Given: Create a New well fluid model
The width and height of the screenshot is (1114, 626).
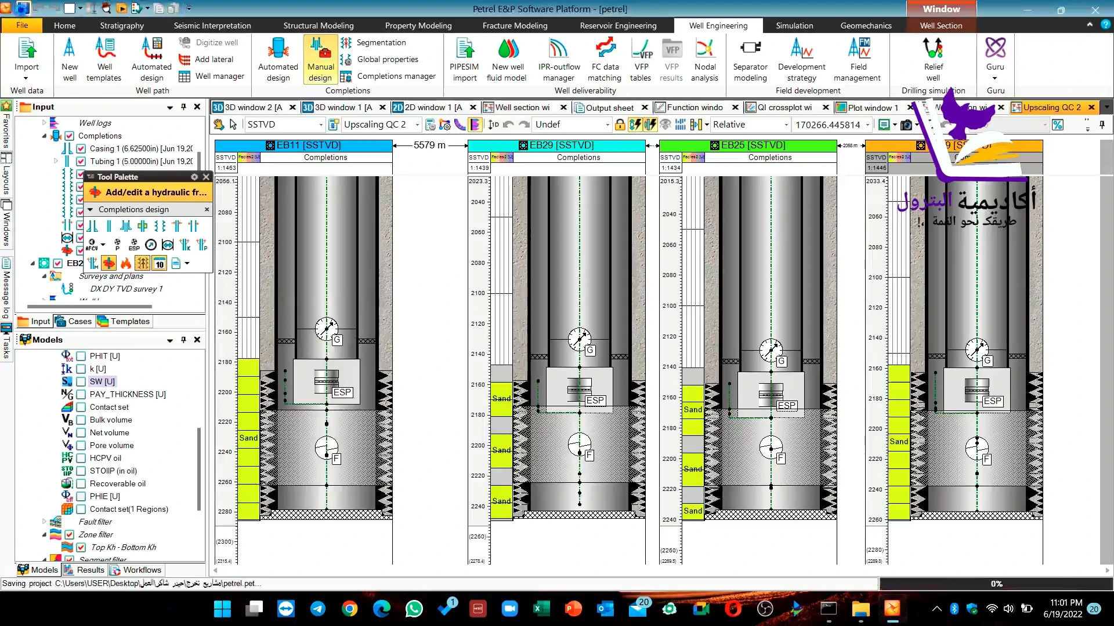Looking at the screenshot, I should [x=507, y=60].
